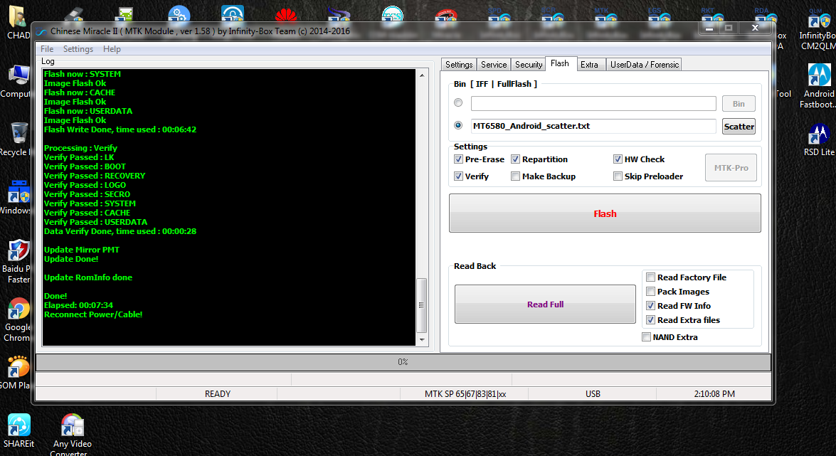Uncheck Read FW Info
836x456 pixels.
650,306
